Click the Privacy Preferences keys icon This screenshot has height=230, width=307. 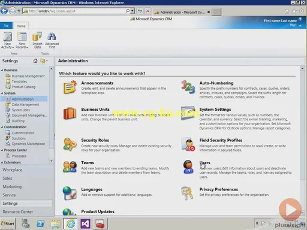pyautogui.click(x=187, y=193)
